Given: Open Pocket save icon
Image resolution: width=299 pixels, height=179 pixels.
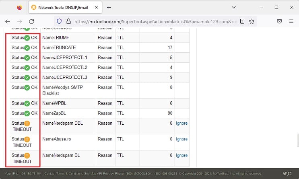Looking at the screenshot, I should point(279,21).
